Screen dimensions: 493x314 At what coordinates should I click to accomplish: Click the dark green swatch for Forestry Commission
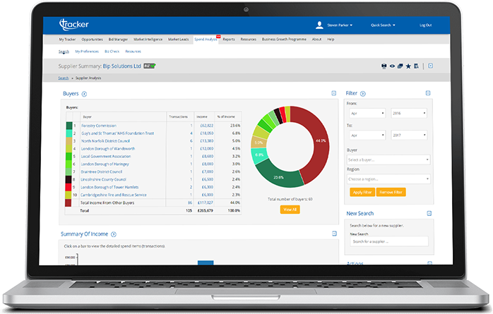pyautogui.click(x=69, y=126)
